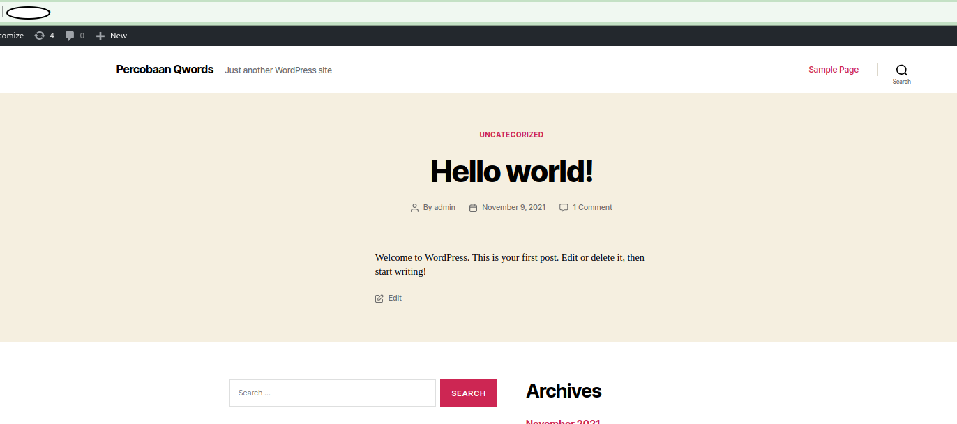Click the Edit link under the post
Viewport: 957px width, 424px height.
[393, 298]
